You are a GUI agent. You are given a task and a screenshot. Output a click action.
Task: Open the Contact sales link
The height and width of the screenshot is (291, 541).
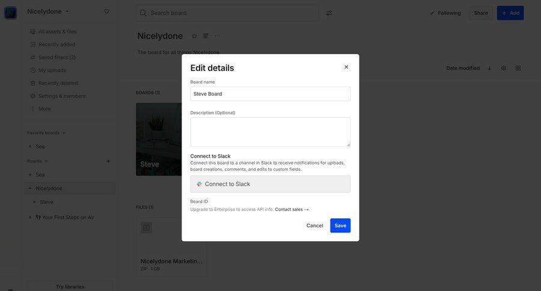coord(292,209)
